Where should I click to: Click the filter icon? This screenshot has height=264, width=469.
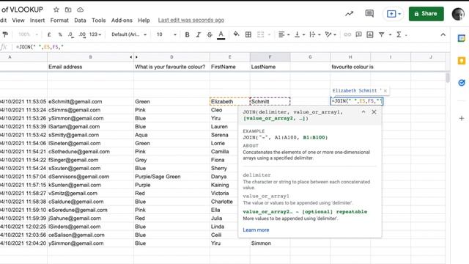click(x=382, y=34)
